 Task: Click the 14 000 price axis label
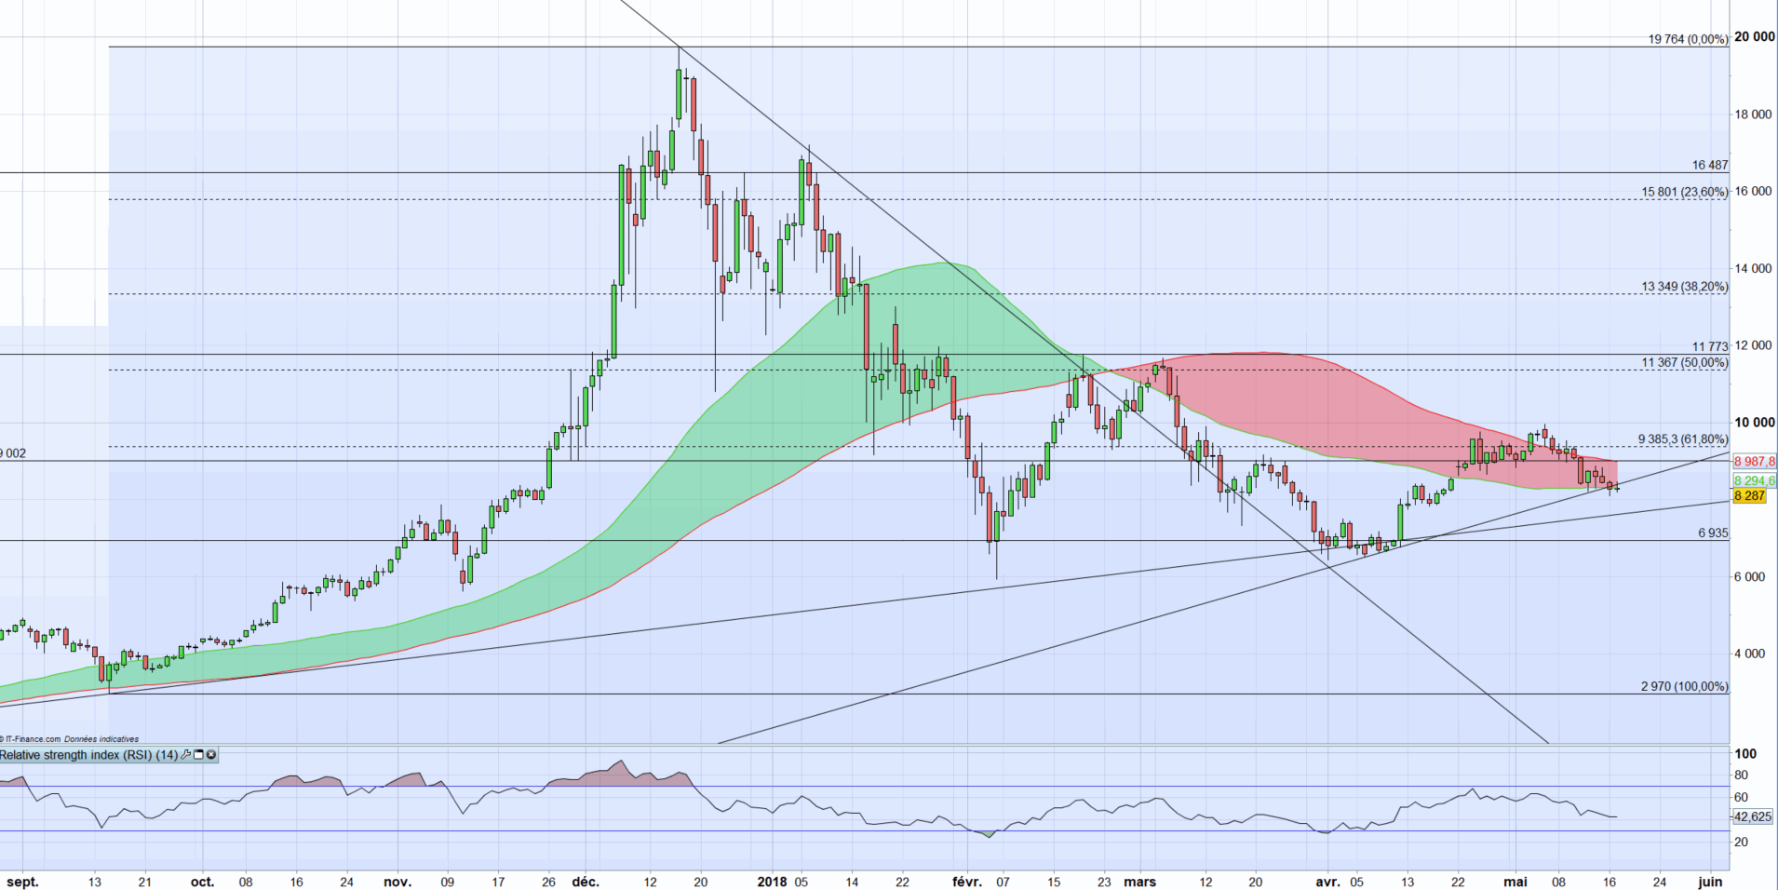pos(1754,268)
